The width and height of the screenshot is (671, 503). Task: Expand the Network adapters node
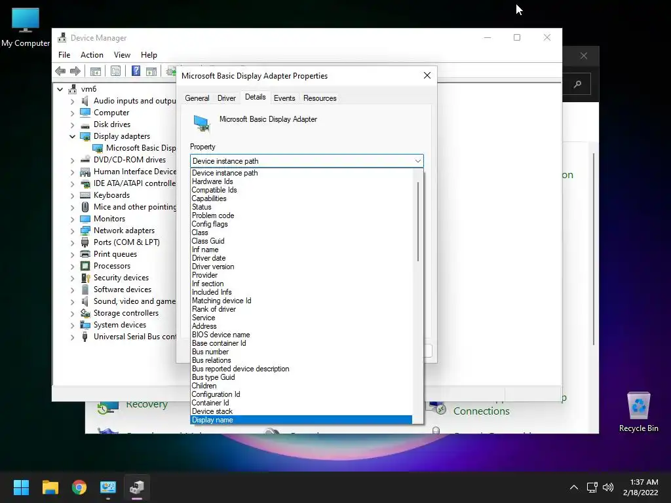tap(72, 231)
